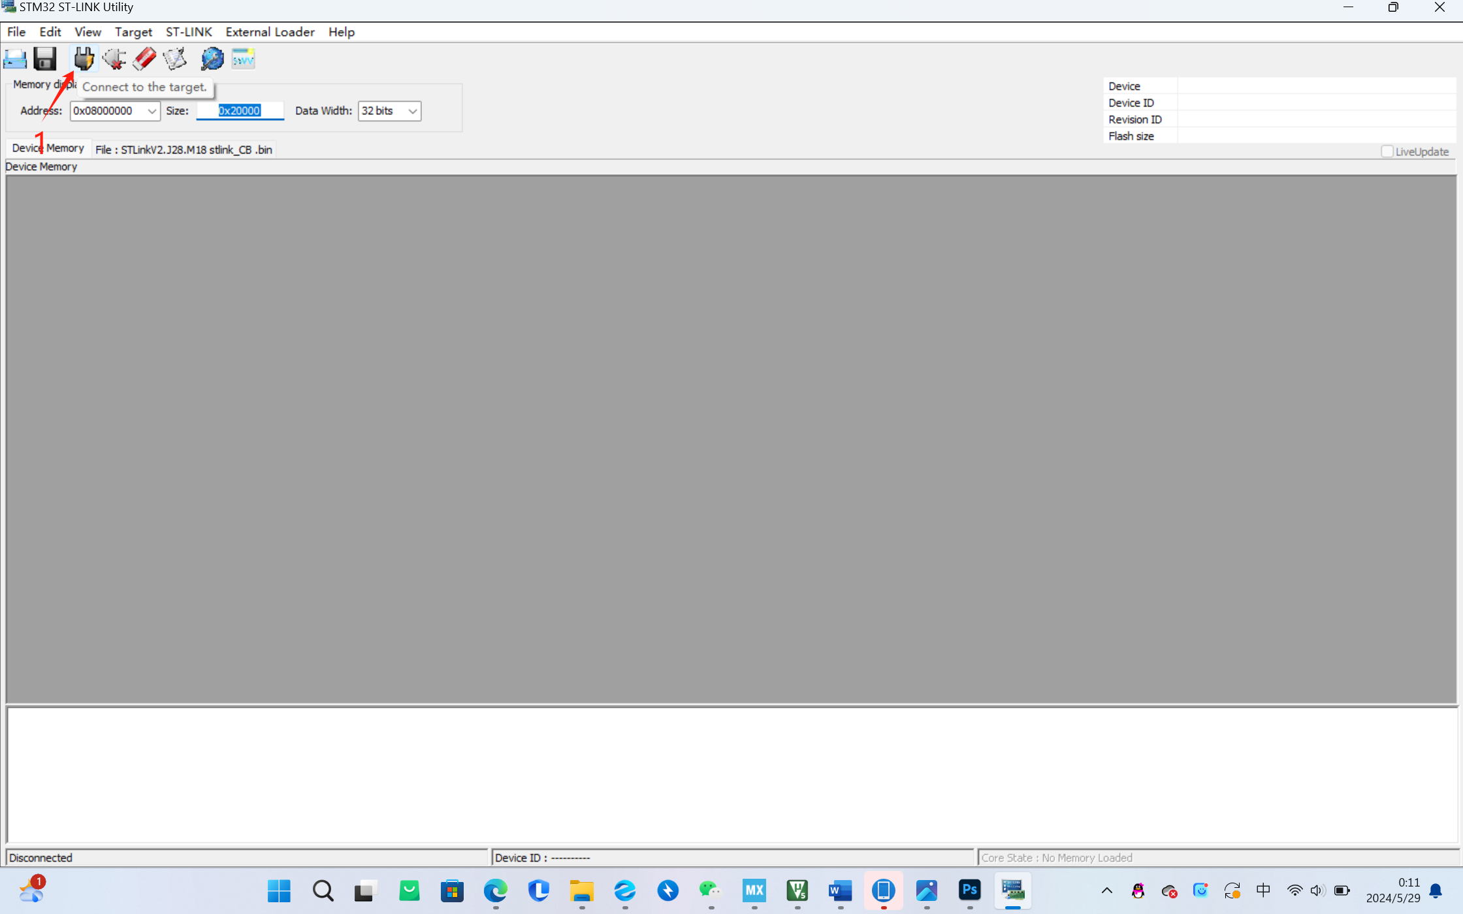Open Microsoft Store from the taskbar
The width and height of the screenshot is (1463, 914).
pyautogui.click(x=452, y=890)
